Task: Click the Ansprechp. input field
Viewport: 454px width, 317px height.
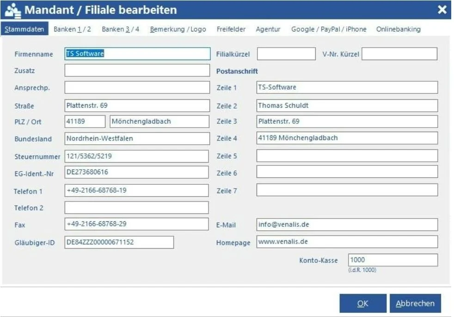Action: pos(137,87)
